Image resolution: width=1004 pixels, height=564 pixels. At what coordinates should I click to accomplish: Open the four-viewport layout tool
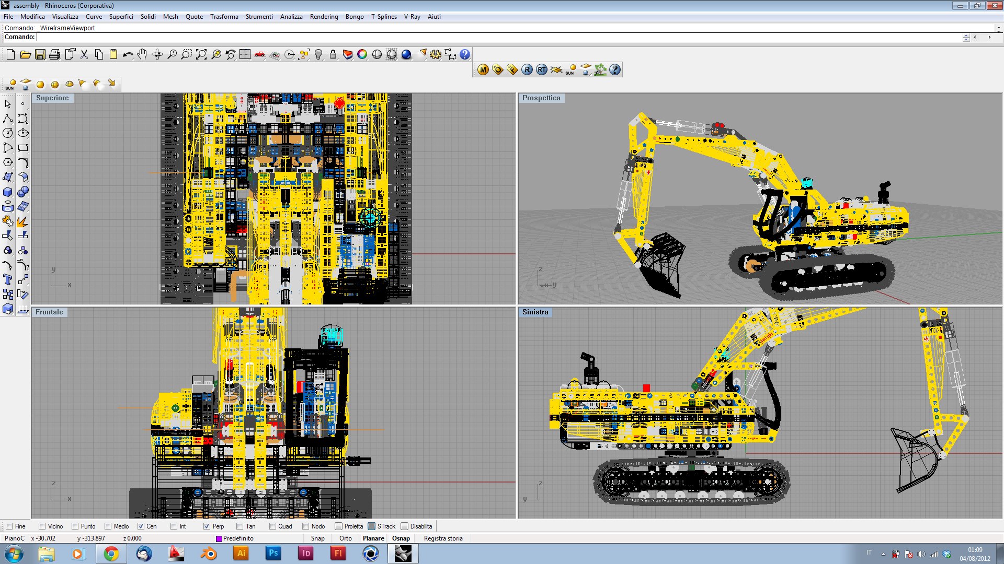point(245,54)
